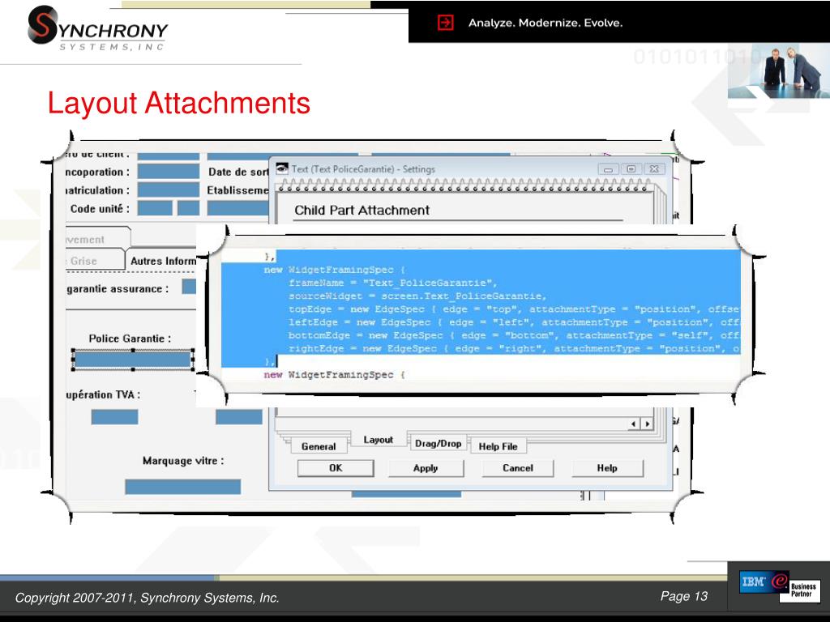This screenshot has width=830, height=622.
Task: Click the 'Police Garantie :' label
Action: (130, 339)
